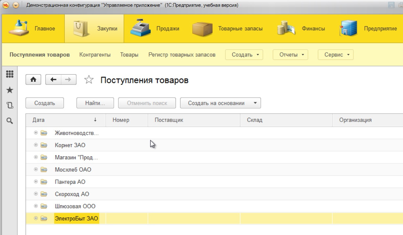
Task: Select the ЭлектроБыт ЗАО row text
Action: coord(76,219)
